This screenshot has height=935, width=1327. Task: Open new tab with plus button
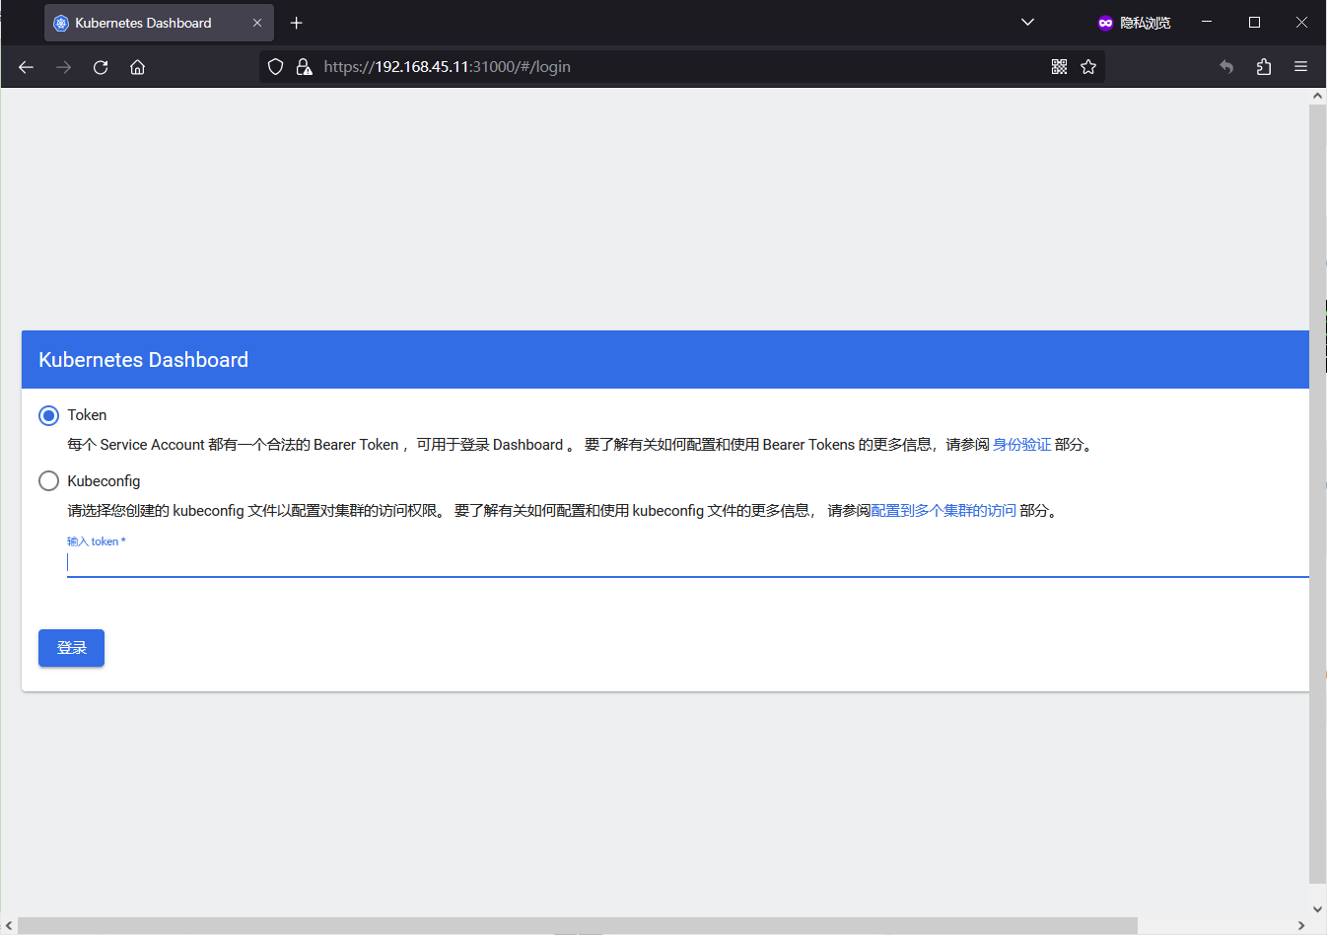click(x=297, y=23)
